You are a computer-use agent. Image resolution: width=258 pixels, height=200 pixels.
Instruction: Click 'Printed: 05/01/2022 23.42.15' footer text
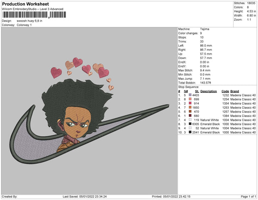click(171, 197)
